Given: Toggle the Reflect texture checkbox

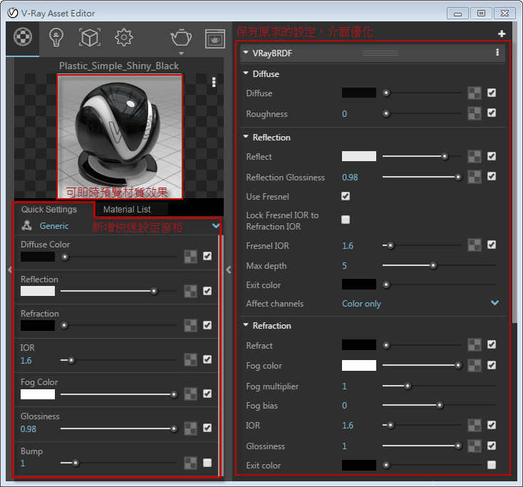Looking at the screenshot, I should [492, 156].
